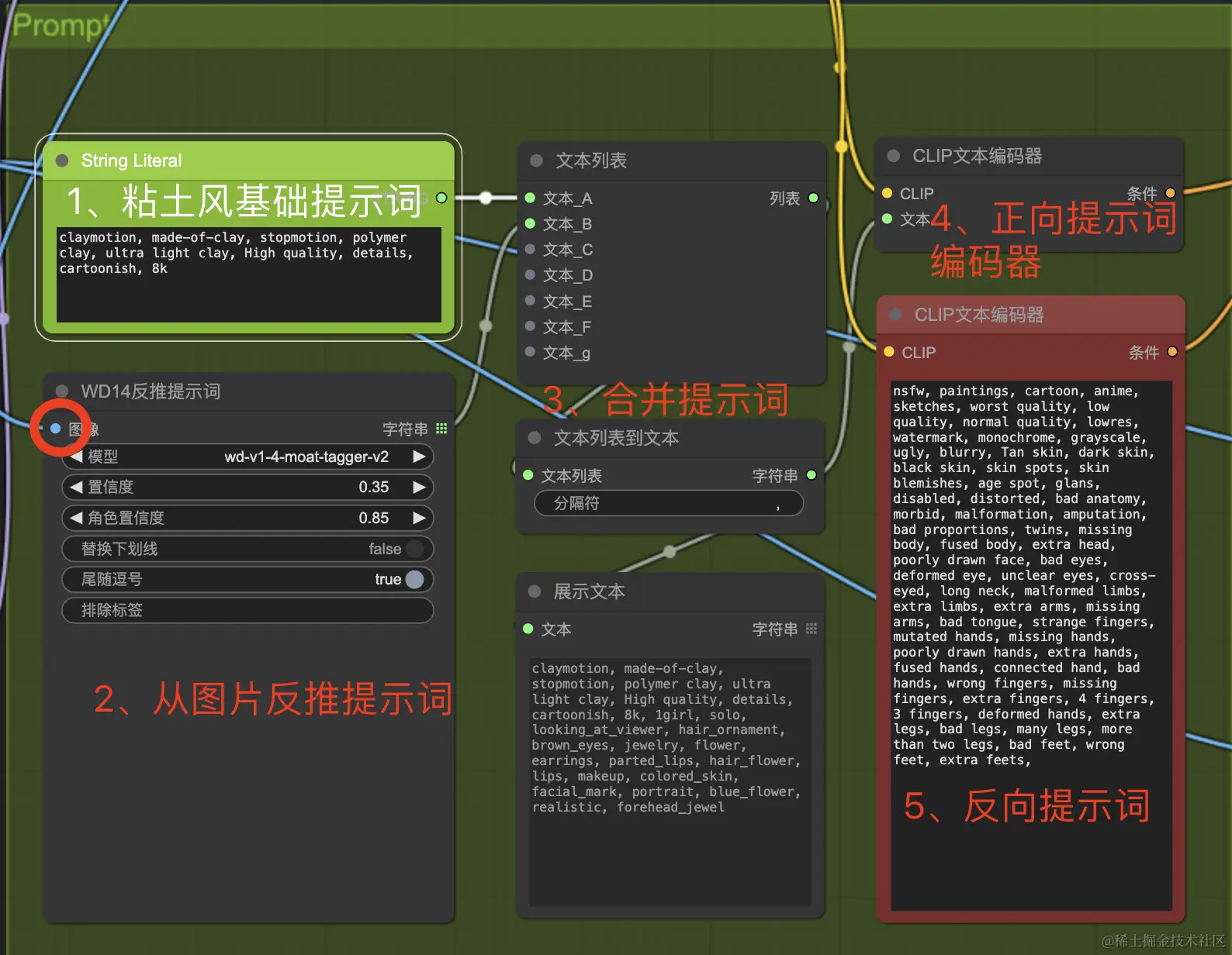This screenshot has height=955, width=1232.
Task: Collapse the WD14反推提示词 node via its title dot
Action: 62,391
